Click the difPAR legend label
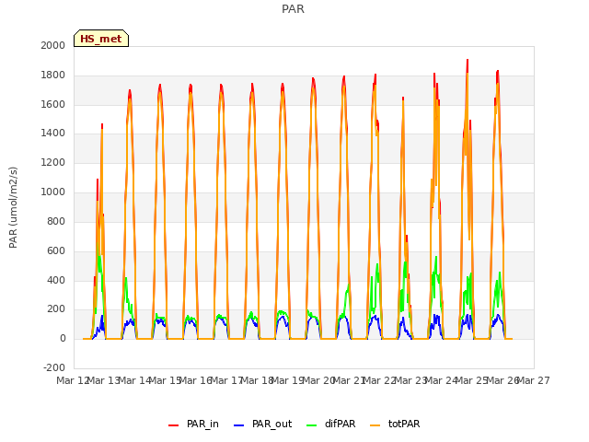This screenshot has height=442, width=589. (340, 424)
